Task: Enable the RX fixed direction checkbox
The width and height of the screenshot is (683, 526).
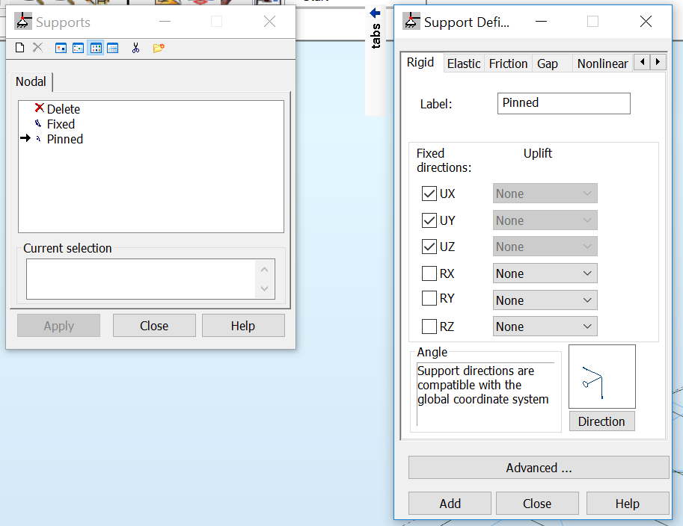Action: coord(429,273)
